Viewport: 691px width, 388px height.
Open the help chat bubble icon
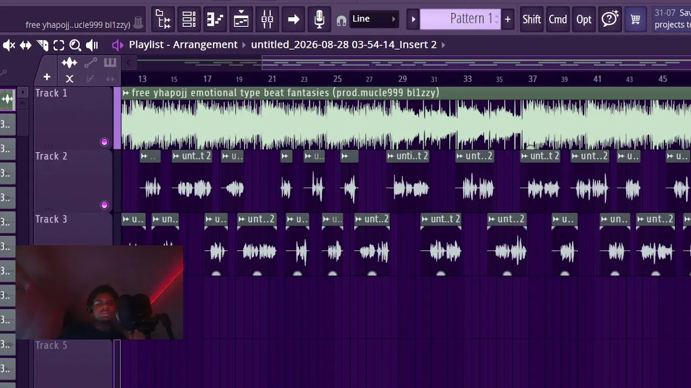610,19
